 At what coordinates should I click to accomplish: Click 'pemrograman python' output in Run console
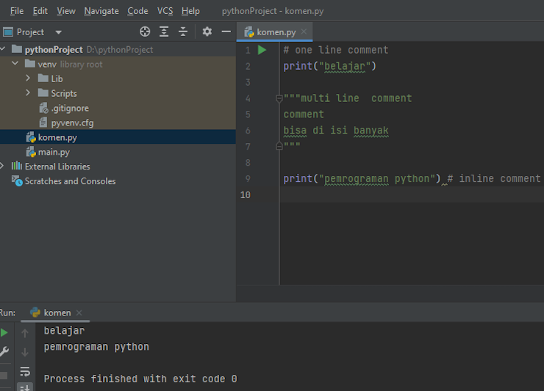tap(96, 347)
